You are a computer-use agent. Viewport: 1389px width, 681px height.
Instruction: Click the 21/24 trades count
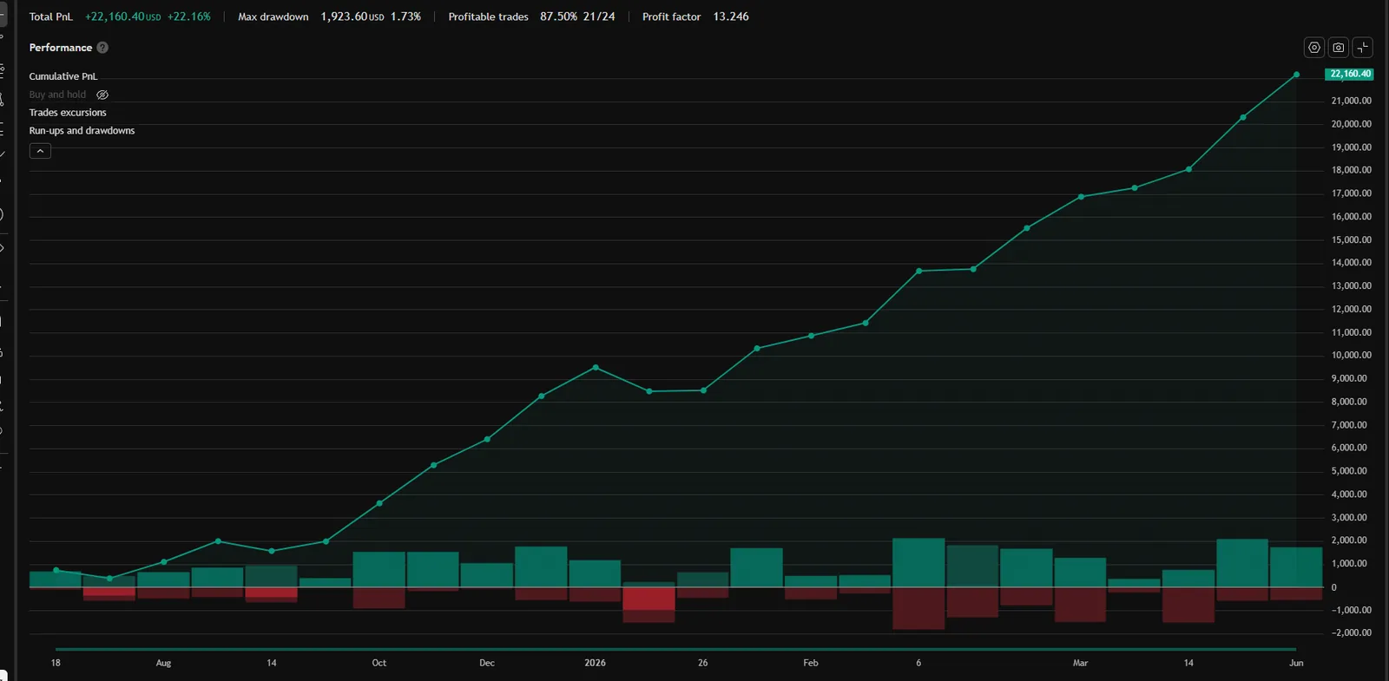pyautogui.click(x=599, y=16)
